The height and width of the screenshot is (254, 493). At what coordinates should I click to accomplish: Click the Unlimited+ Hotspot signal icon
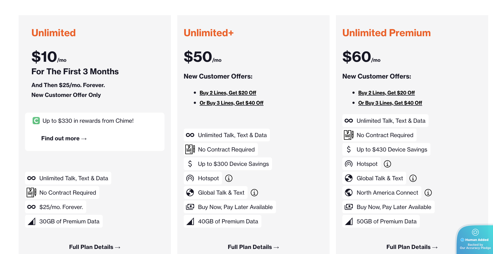pyautogui.click(x=190, y=178)
